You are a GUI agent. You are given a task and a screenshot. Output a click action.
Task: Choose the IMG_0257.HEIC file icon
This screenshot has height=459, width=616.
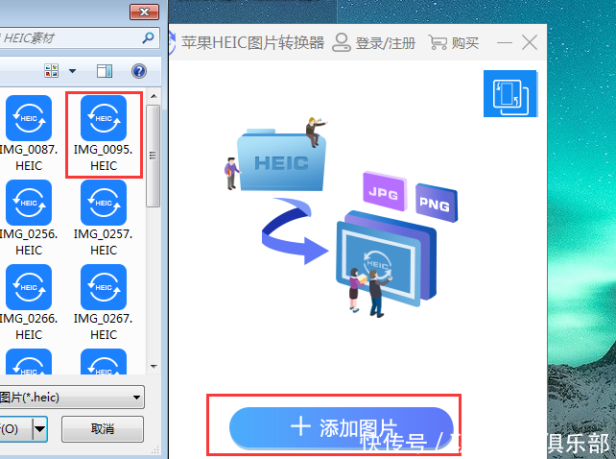(x=104, y=203)
